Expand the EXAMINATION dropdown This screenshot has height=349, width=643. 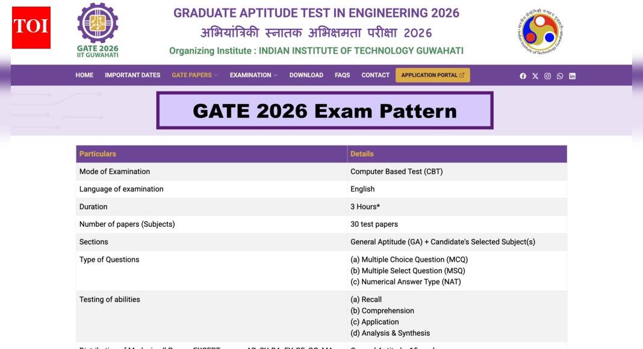[253, 75]
